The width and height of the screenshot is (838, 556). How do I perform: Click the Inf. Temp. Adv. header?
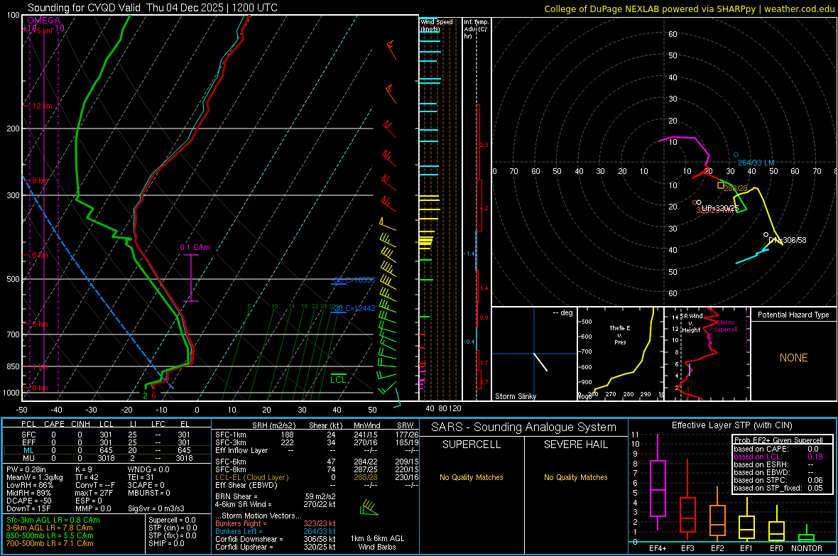(x=476, y=29)
